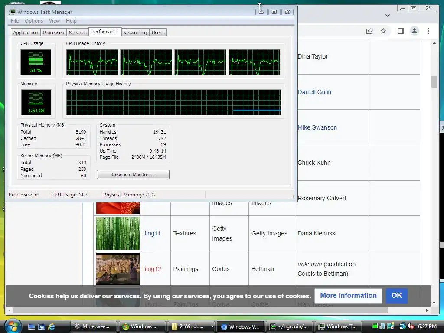444x333 pixels.
Task: Toggle Chrome side panel icon
Action: point(400,31)
